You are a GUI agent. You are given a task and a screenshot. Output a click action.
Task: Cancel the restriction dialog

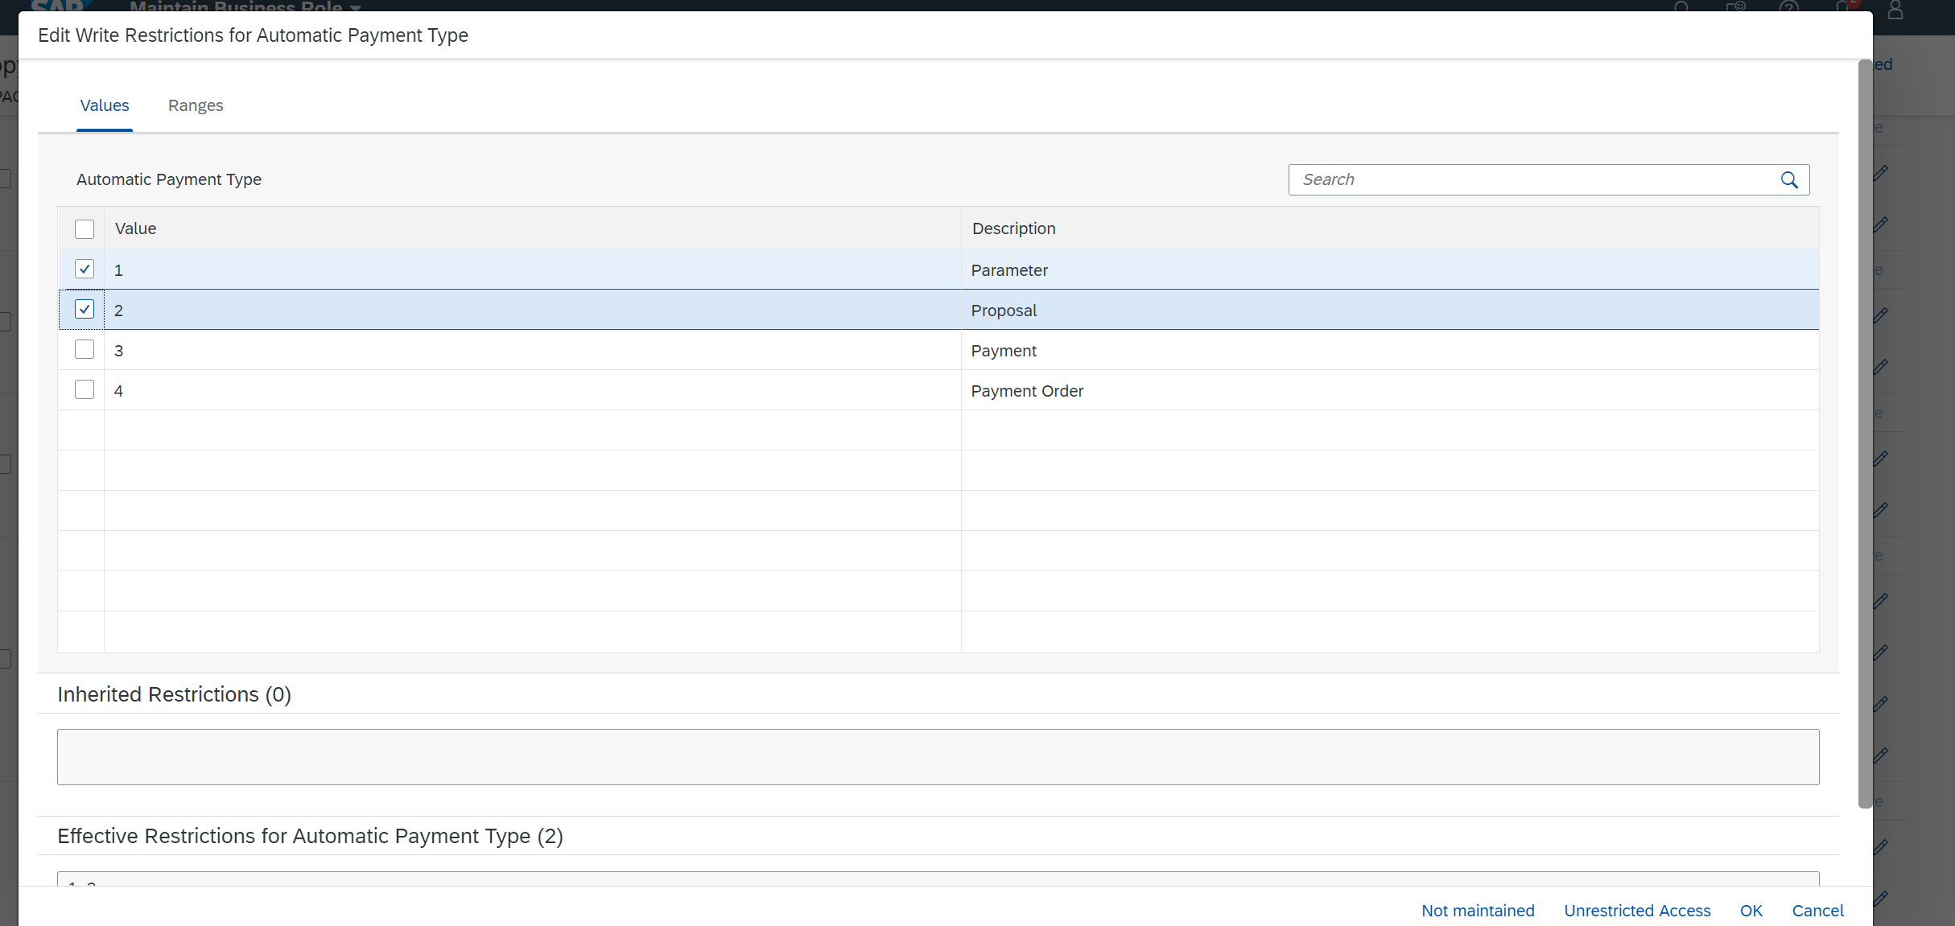1817,911
